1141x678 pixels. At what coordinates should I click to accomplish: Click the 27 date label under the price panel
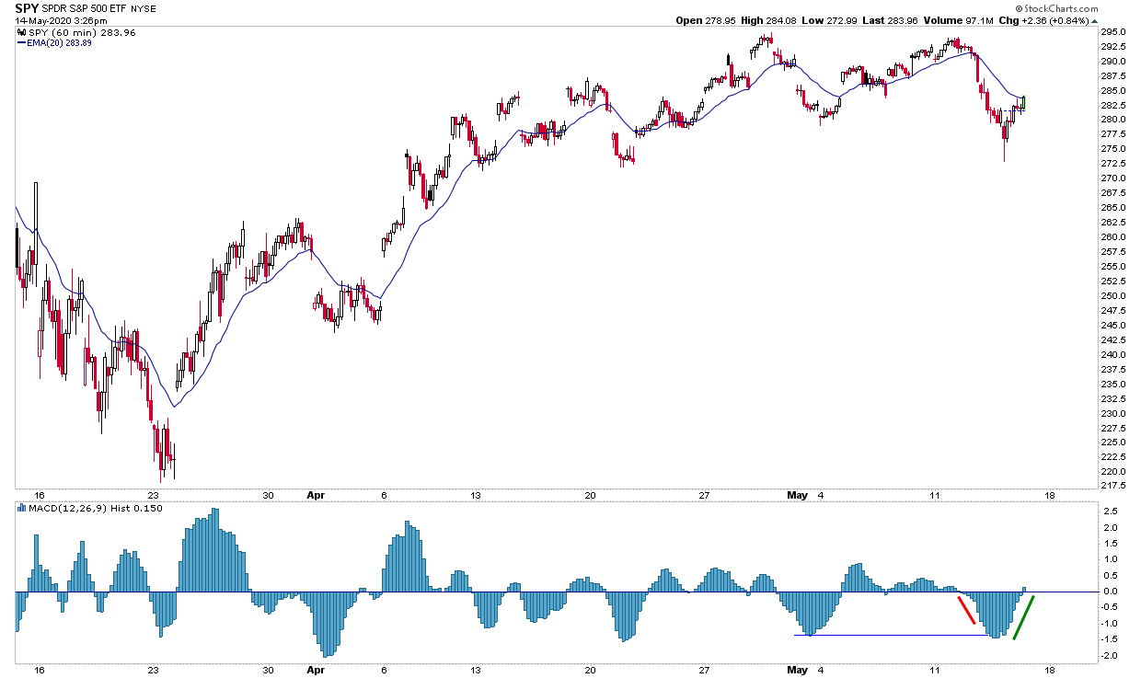[x=705, y=495]
